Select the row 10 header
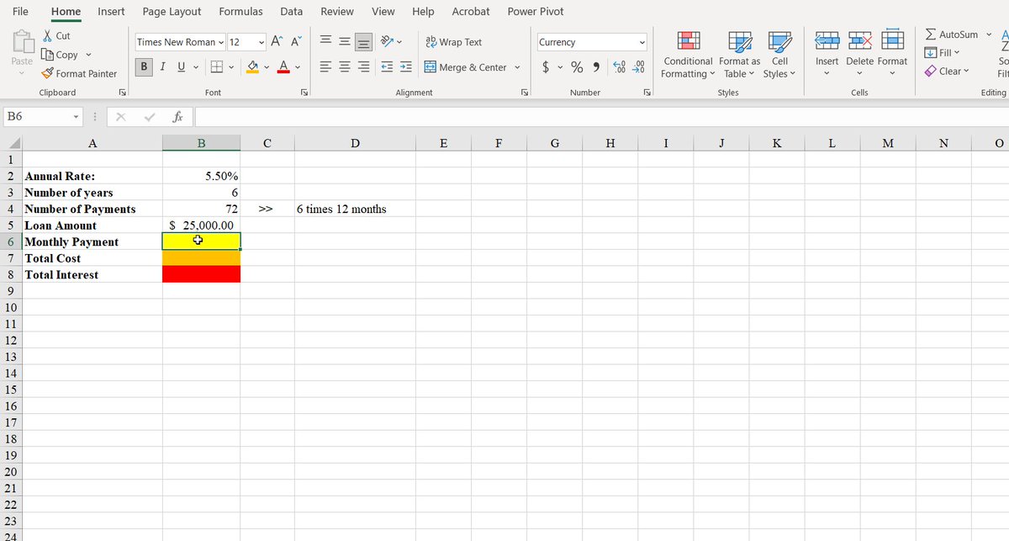 [x=10, y=307]
